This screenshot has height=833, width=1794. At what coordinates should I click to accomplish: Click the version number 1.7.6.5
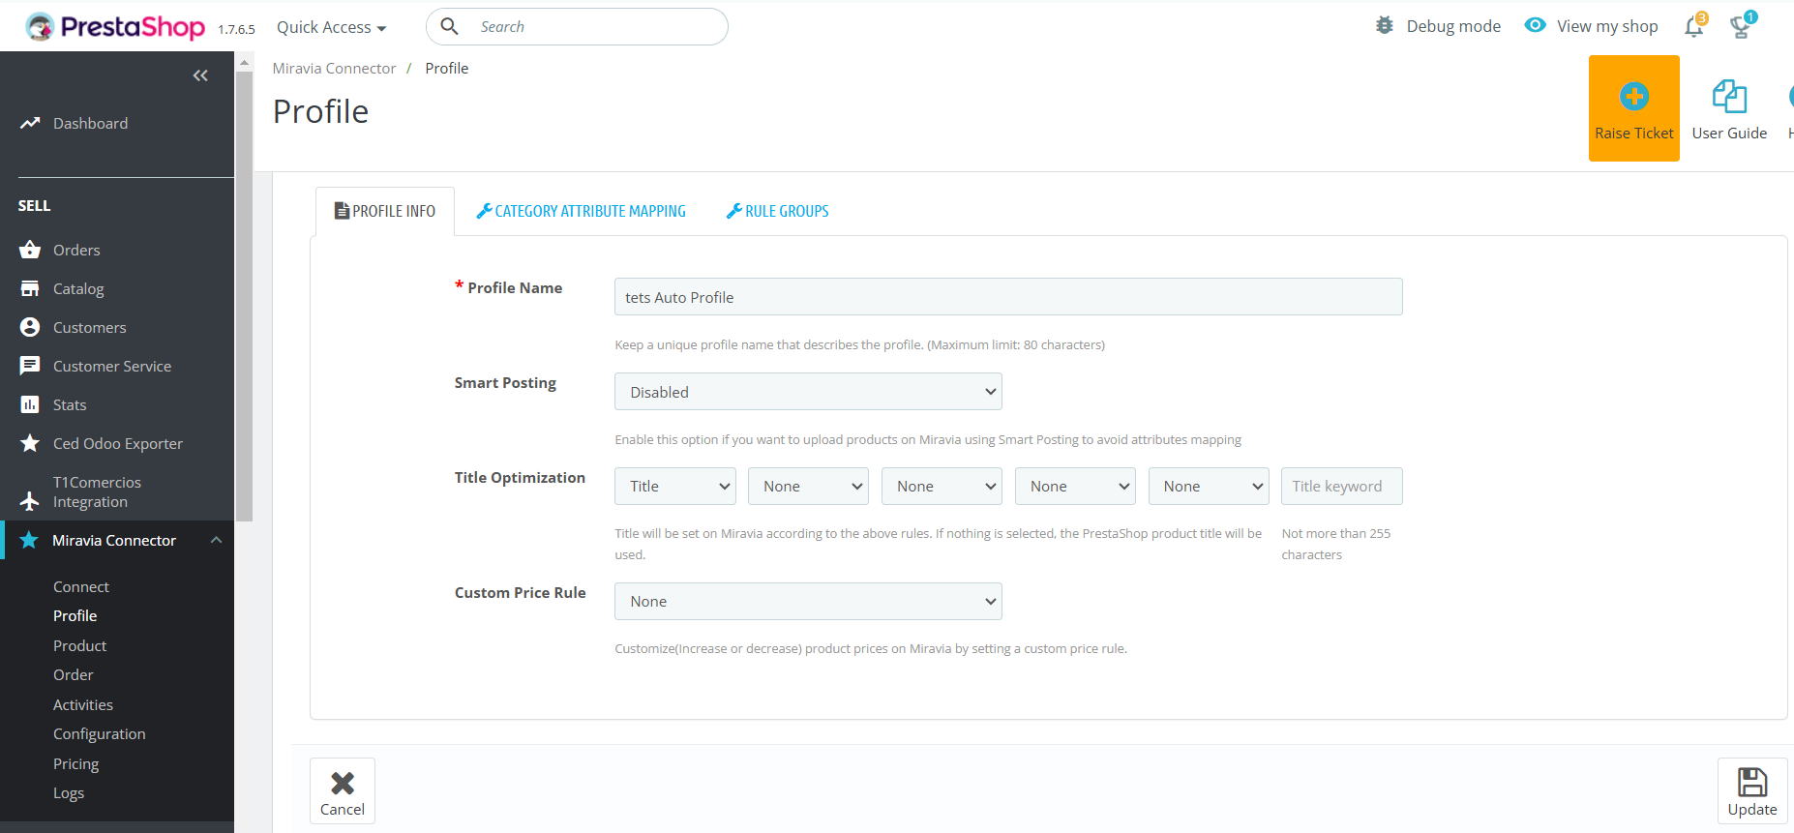click(236, 29)
